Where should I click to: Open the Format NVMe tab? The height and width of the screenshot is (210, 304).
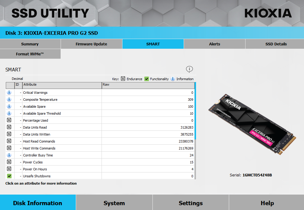coord(30,54)
